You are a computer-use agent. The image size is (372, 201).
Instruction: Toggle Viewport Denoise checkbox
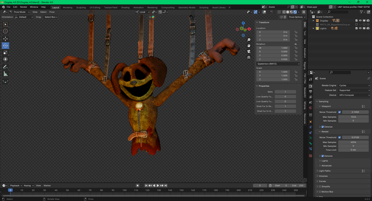click(323, 127)
